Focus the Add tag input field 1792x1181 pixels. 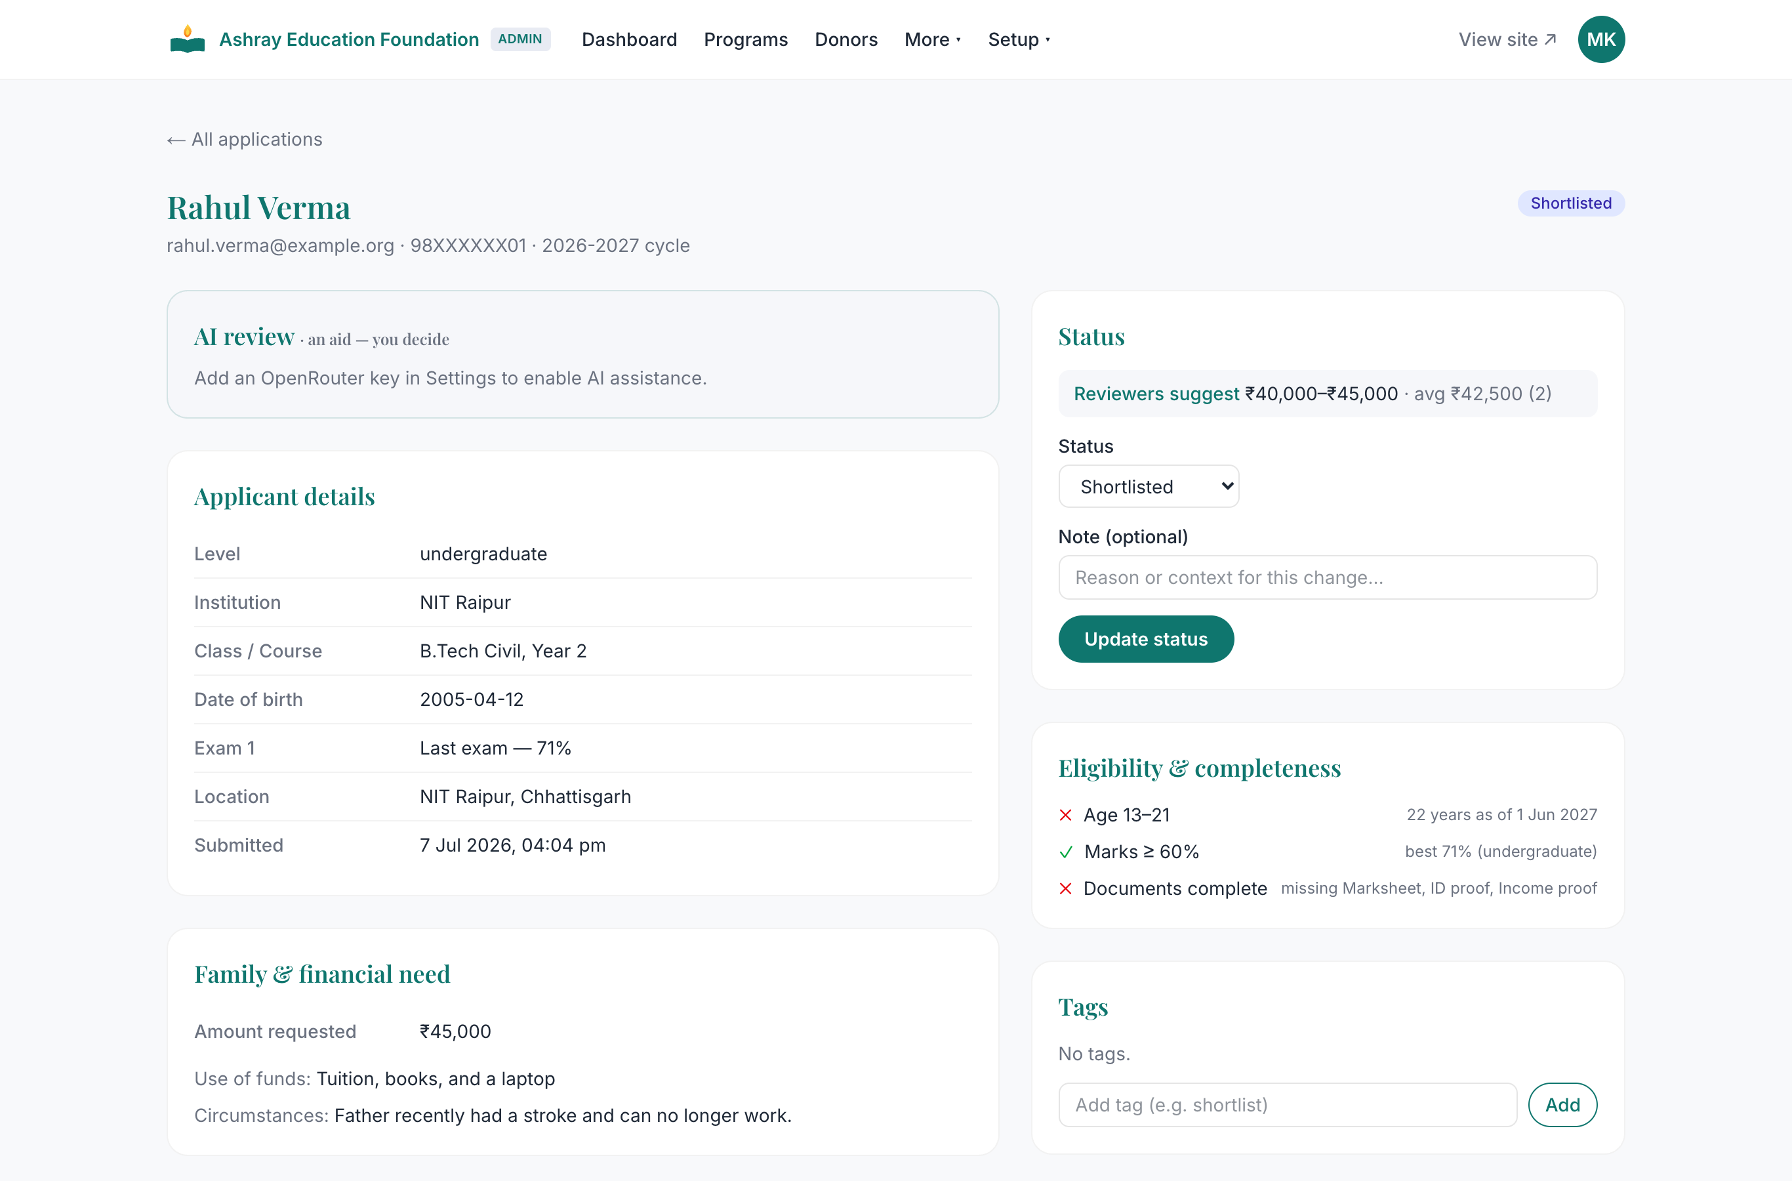click(x=1288, y=1105)
